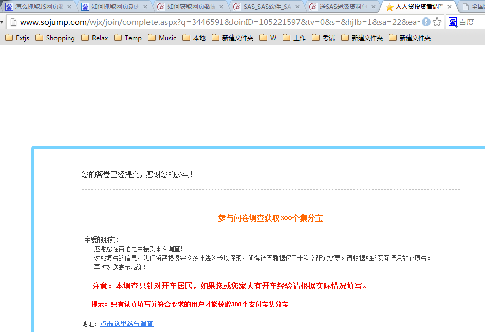
Task: Close the 人人贷投资者调查 tab
Action: [450, 7]
